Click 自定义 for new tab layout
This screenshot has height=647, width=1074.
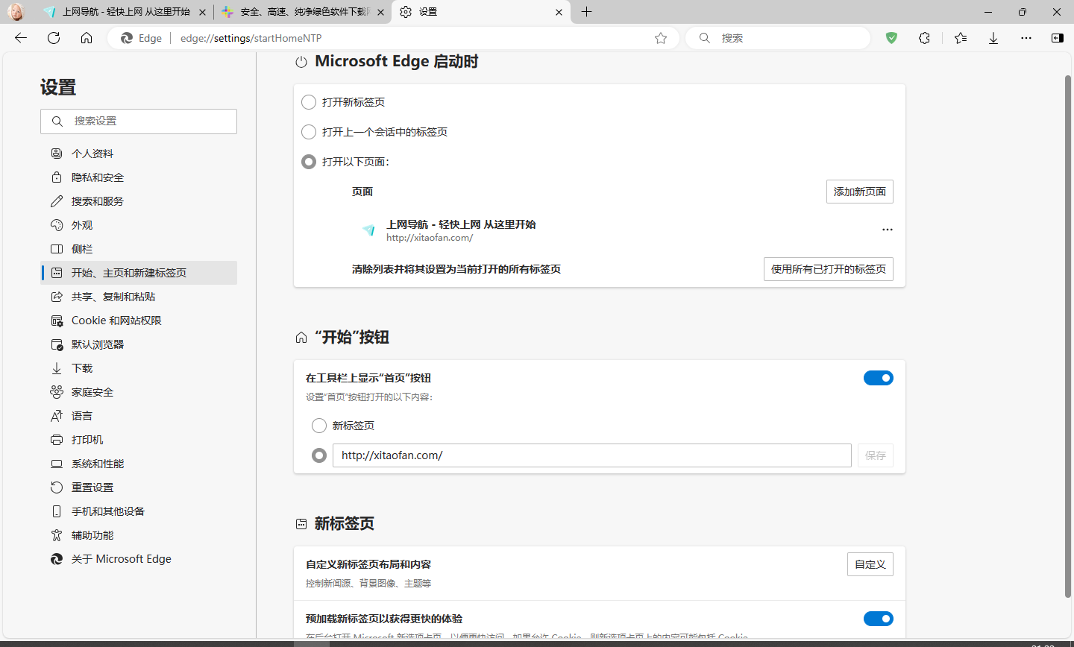(x=870, y=564)
